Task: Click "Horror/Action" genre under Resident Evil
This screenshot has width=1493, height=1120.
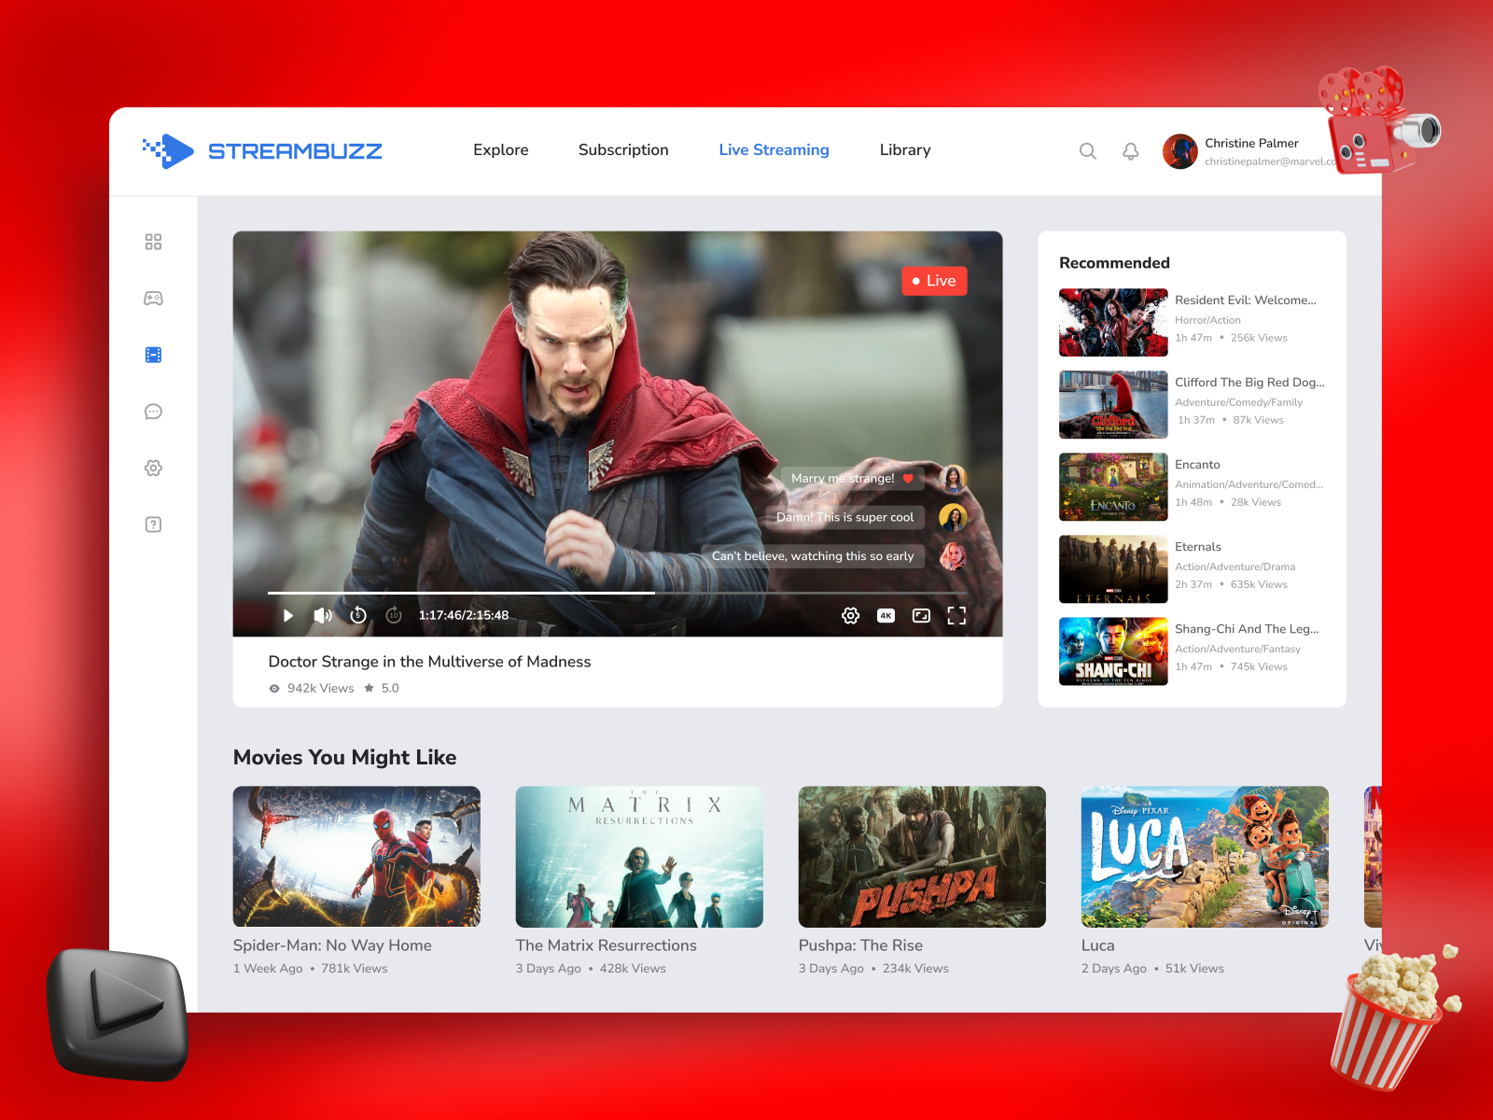Action: (x=1207, y=320)
